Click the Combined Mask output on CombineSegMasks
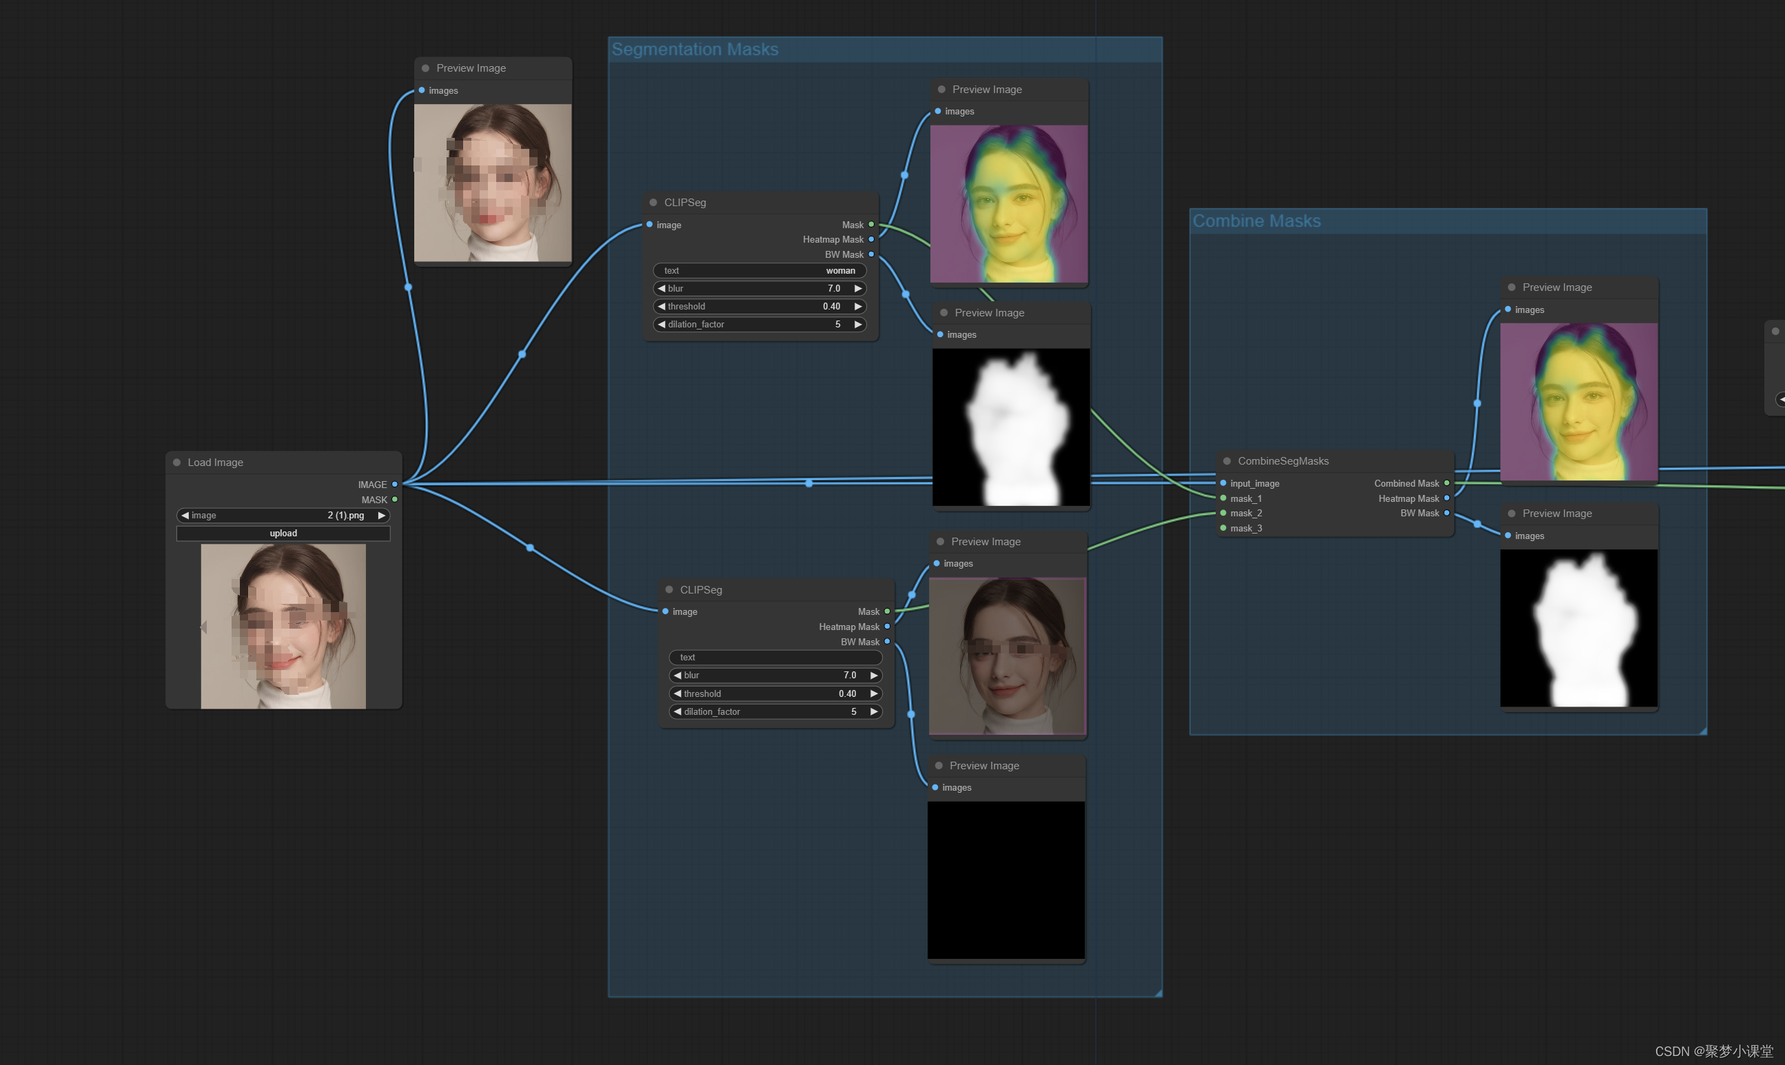 (1447, 483)
